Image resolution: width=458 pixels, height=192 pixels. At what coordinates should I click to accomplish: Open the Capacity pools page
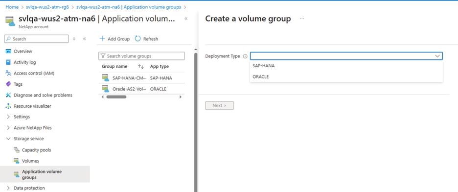point(36,150)
